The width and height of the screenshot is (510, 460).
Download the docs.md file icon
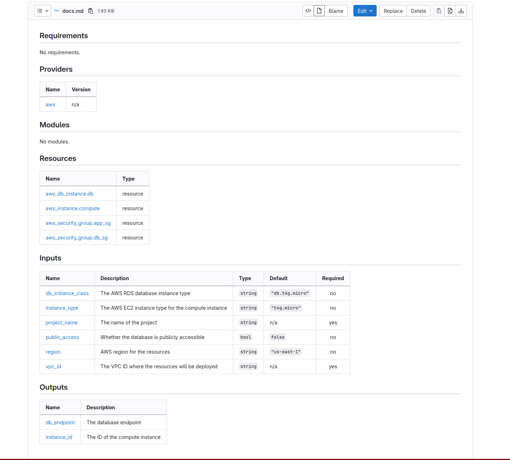tap(461, 11)
